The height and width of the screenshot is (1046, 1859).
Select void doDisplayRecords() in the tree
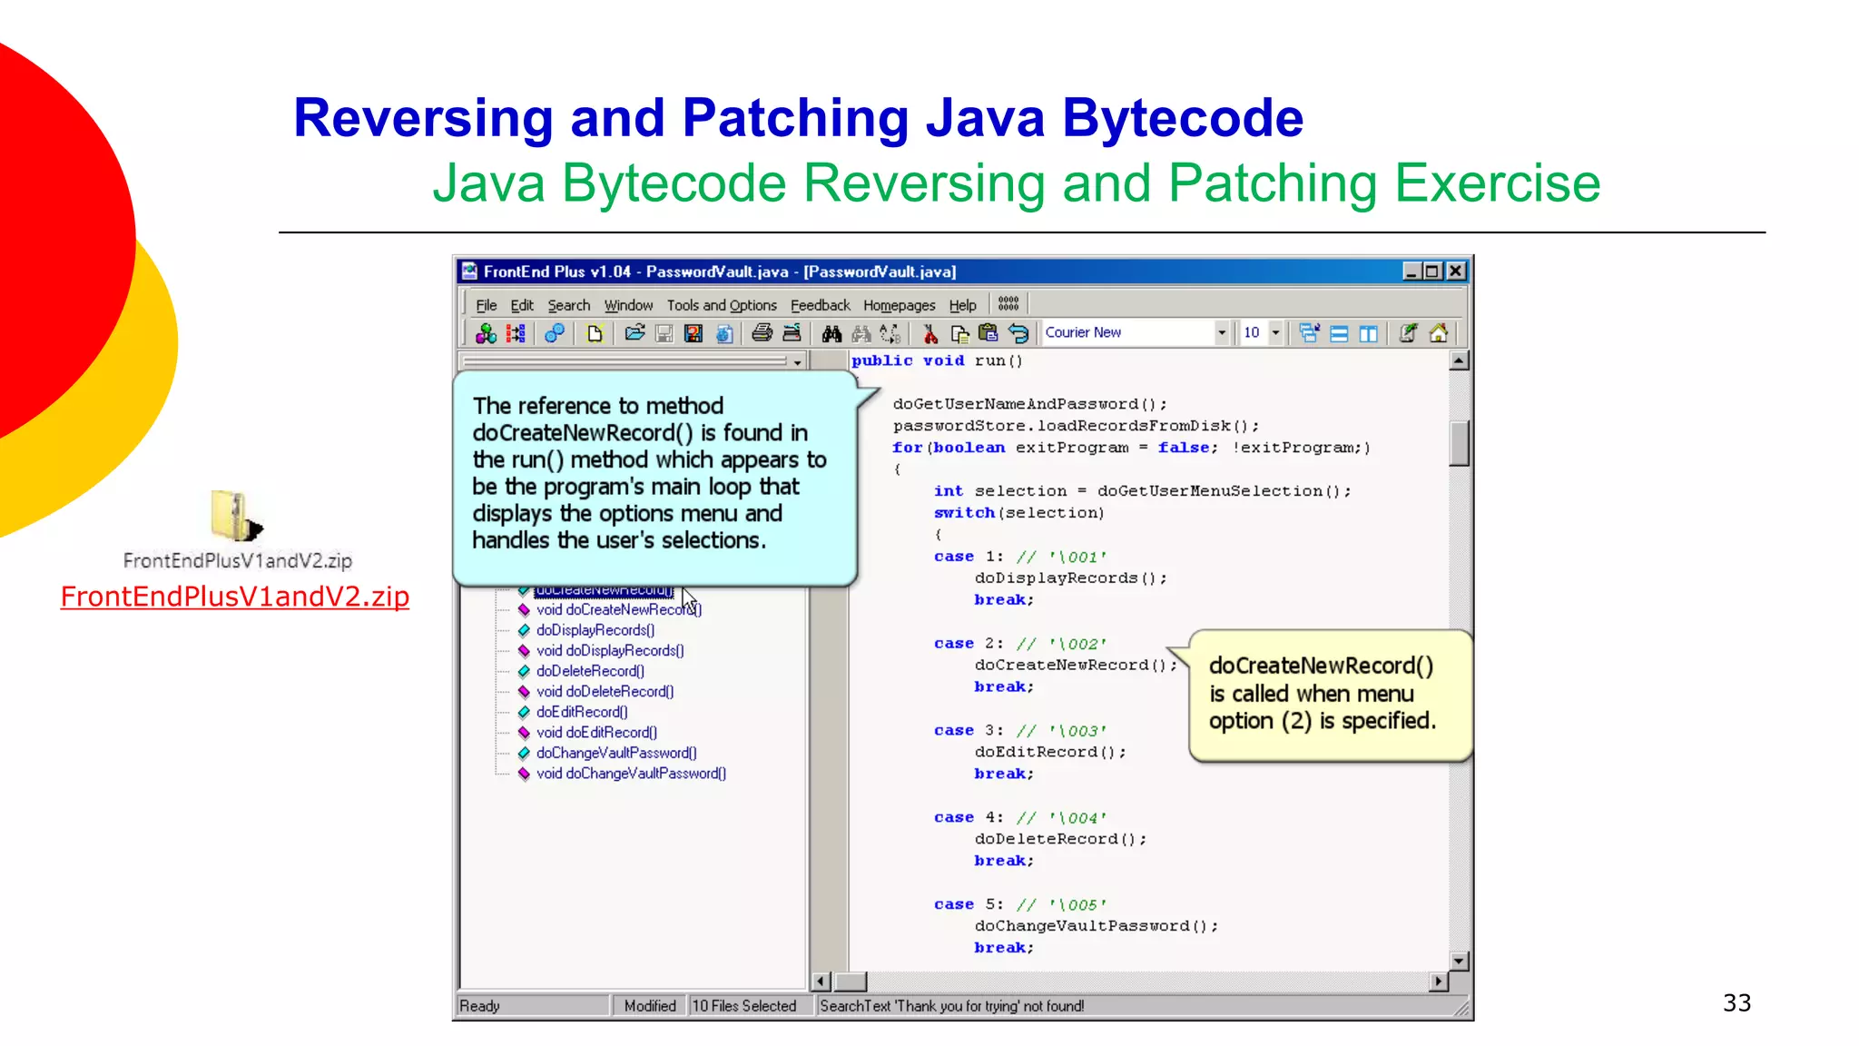610,650
